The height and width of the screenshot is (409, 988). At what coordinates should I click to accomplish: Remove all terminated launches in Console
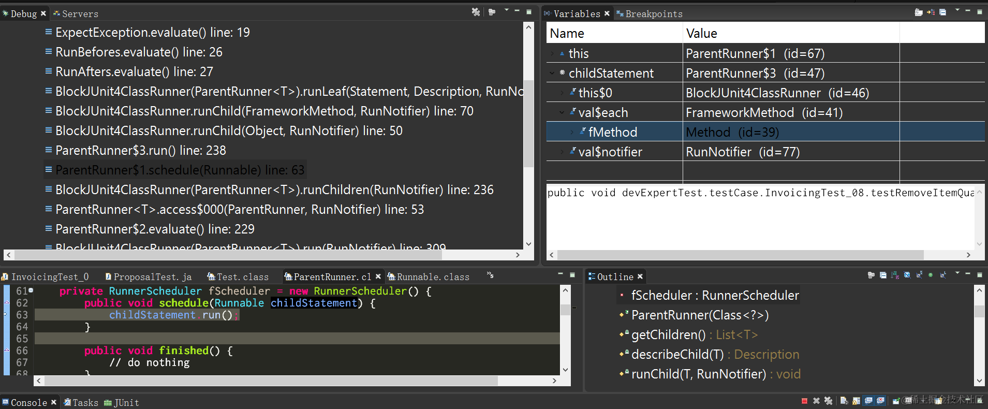[828, 401]
